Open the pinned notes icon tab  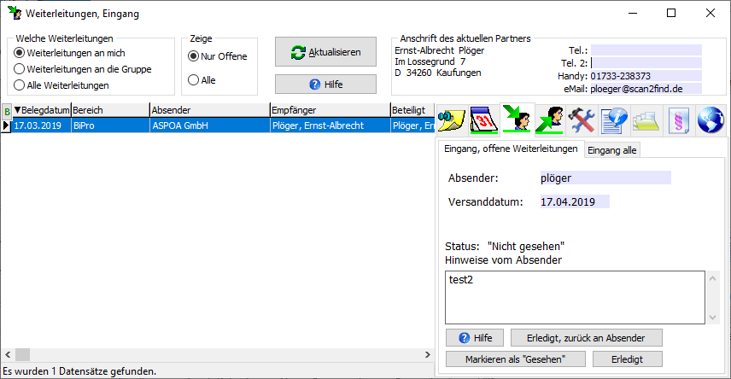point(452,120)
